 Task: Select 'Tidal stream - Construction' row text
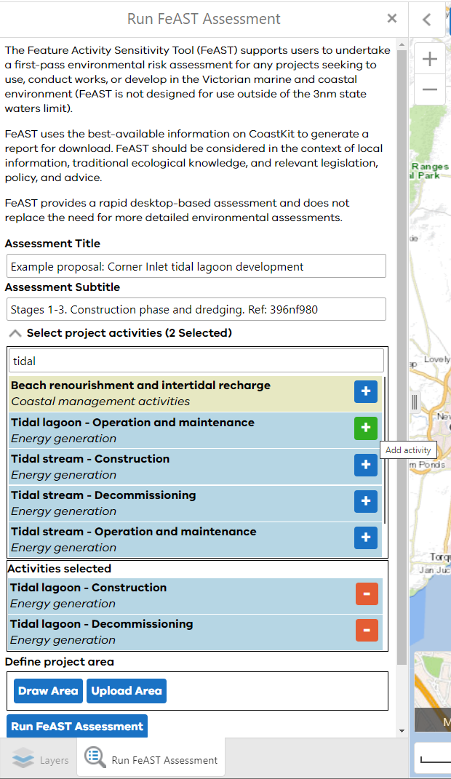click(90, 458)
